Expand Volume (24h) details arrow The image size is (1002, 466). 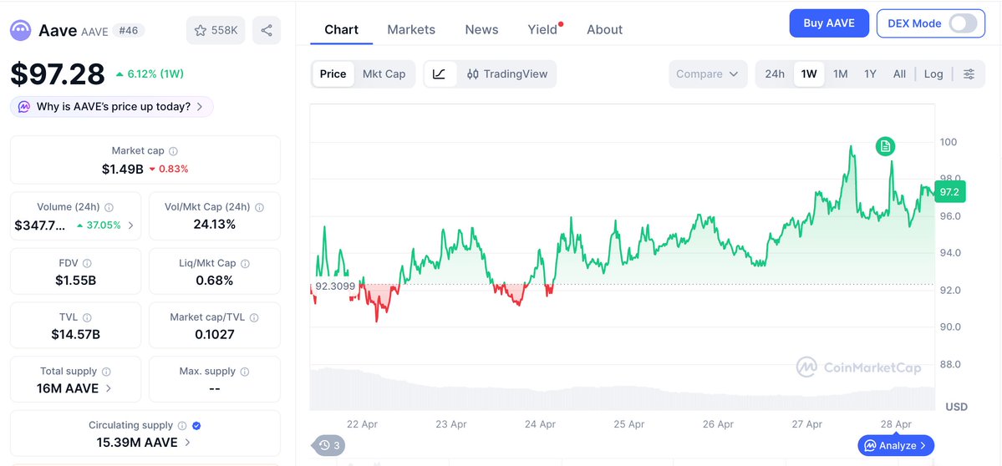(130, 225)
